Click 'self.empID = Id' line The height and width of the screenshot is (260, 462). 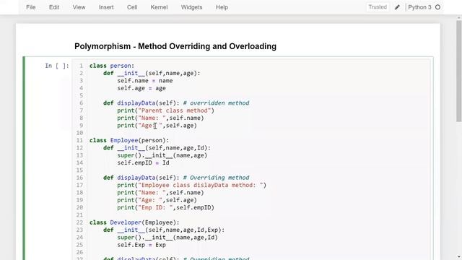click(x=143, y=162)
